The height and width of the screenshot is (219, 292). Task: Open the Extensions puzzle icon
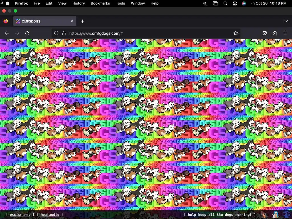275,33
